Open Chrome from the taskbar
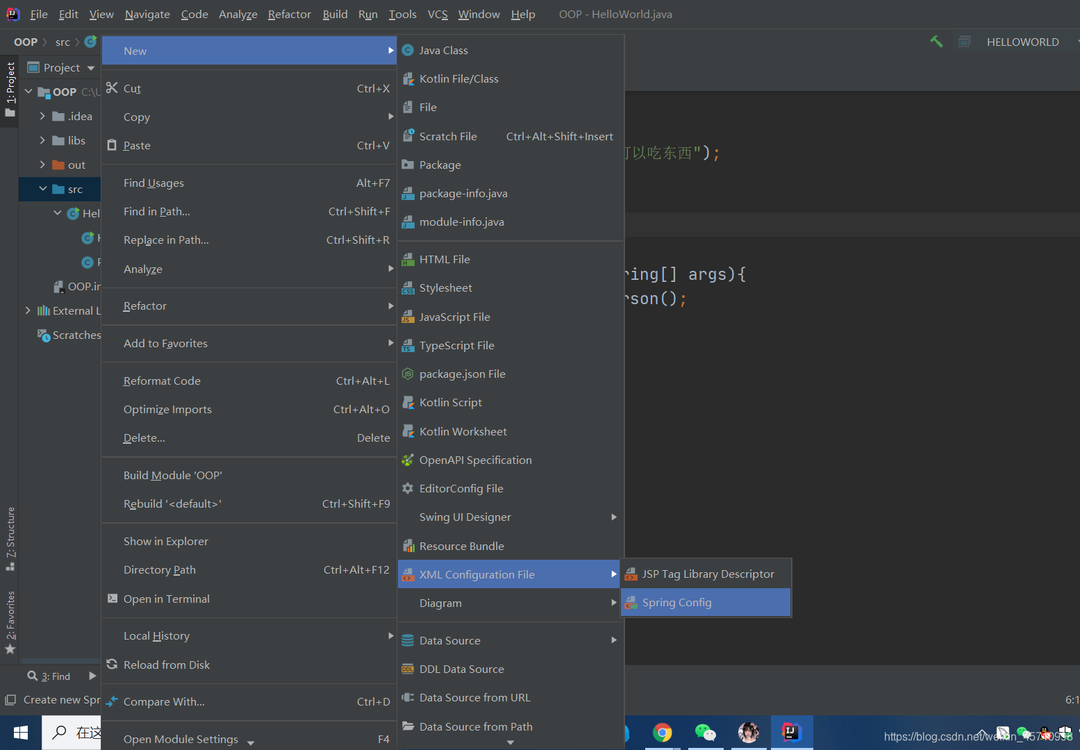This screenshot has width=1080, height=750. click(x=662, y=733)
